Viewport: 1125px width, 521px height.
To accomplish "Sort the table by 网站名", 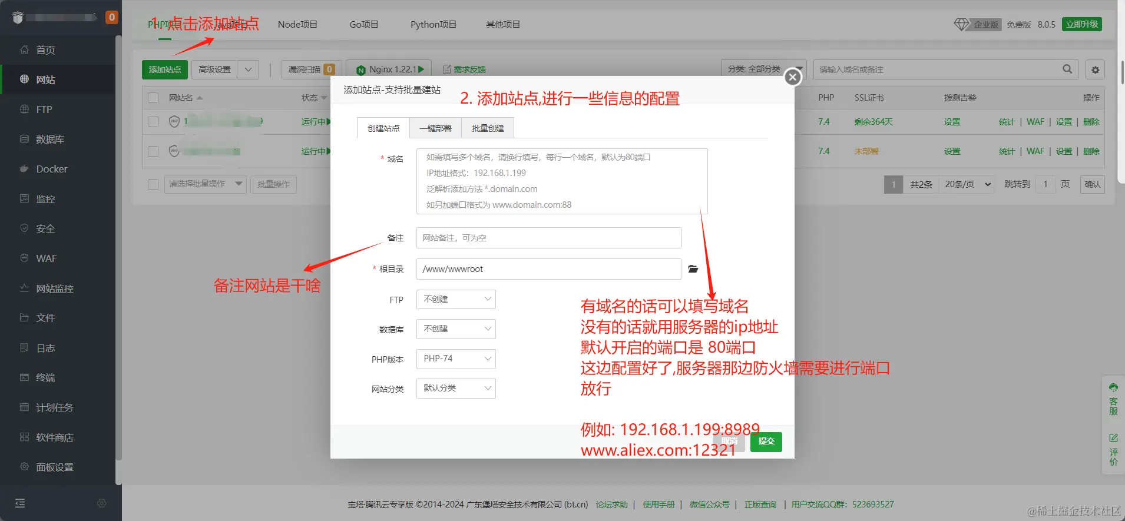I will point(186,98).
